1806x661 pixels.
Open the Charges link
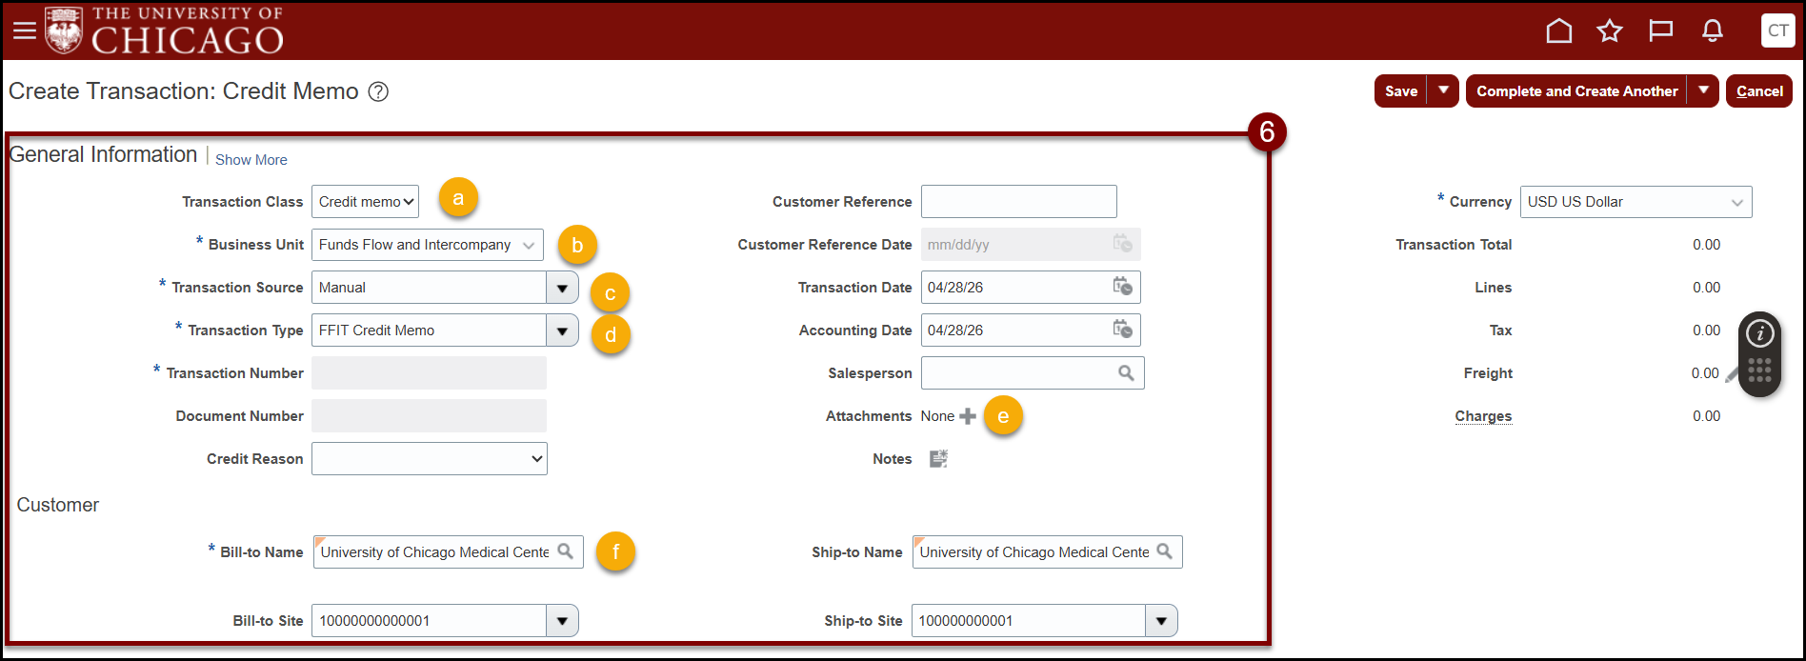pyautogui.click(x=1483, y=416)
